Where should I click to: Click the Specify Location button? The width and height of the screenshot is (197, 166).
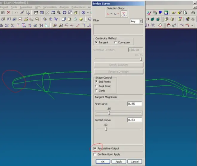[x=118, y=65]
